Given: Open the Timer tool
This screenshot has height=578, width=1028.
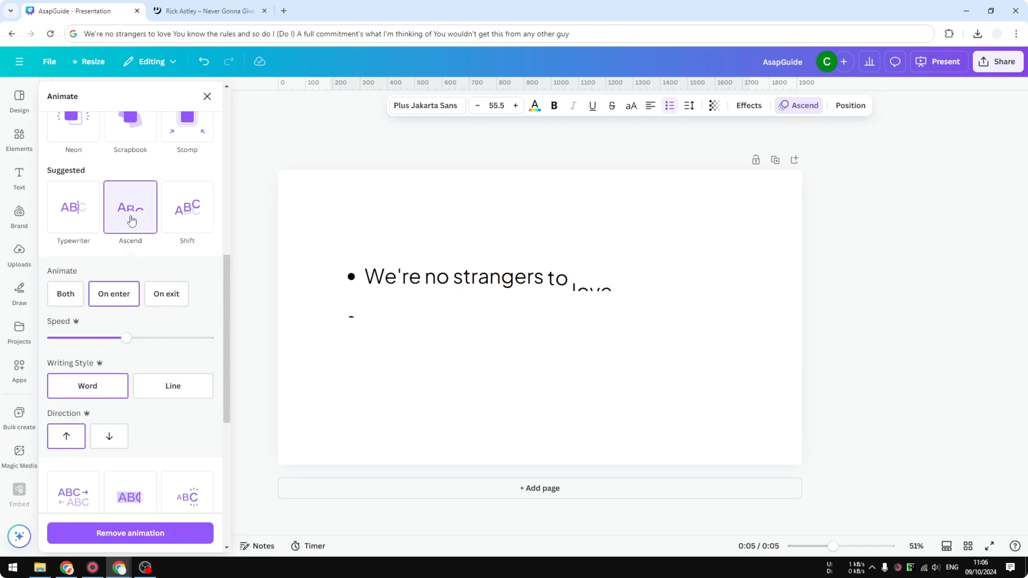Looking at the screenshot, I should (308, 546).
